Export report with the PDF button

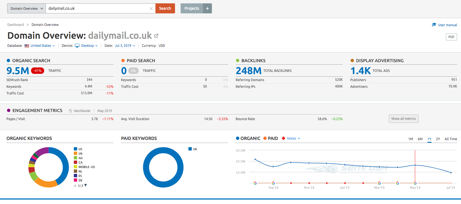[451, 37]
